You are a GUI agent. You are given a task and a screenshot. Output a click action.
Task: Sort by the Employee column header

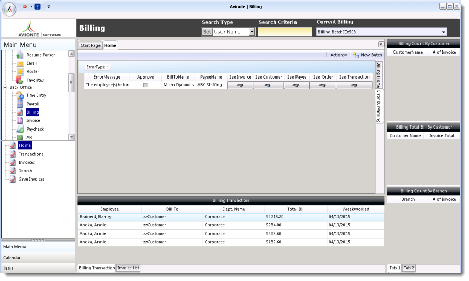coord(110,209)
